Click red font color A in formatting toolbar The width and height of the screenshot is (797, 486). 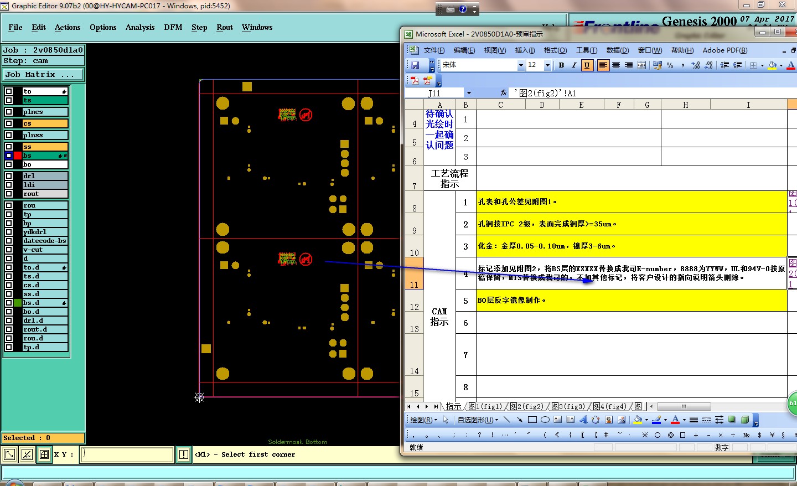pyautogui.click(x=791, y=65)
